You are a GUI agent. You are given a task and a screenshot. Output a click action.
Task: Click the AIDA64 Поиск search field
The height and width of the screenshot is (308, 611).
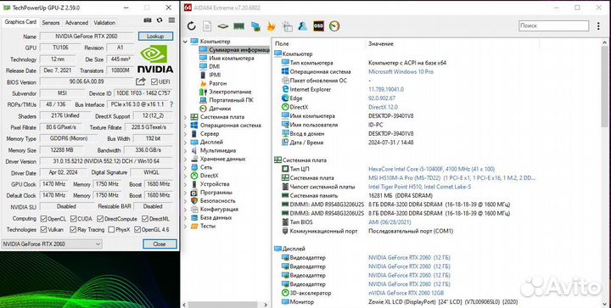tap(553, 25)
